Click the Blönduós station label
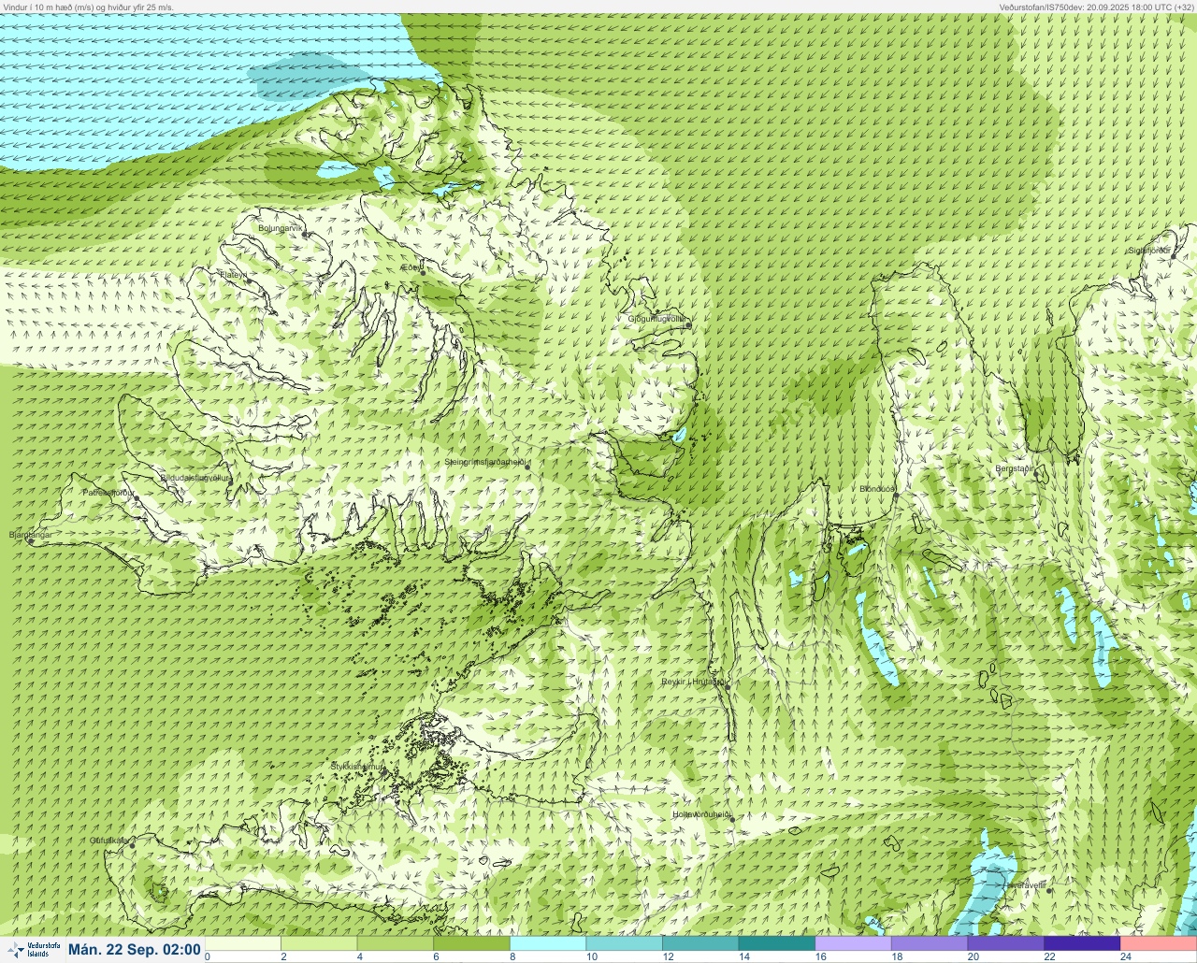The image size is (1197, 963). click(877, 489)
